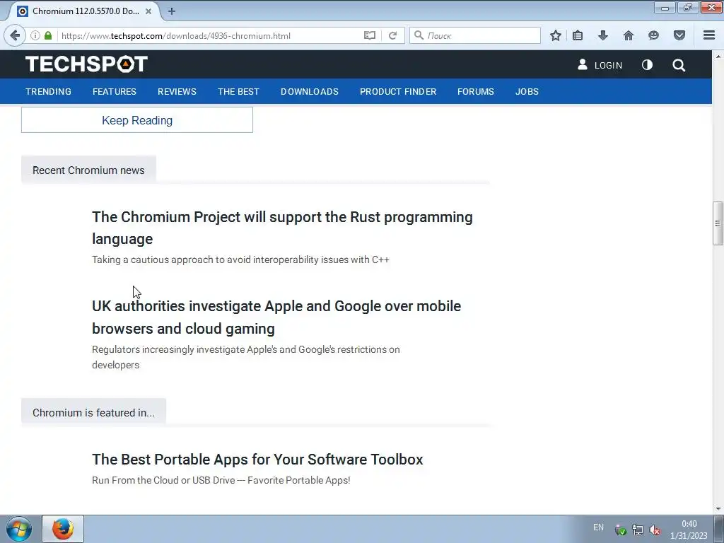Click the LOGIN link
This screenshot has width=724, height=543.
608,66
